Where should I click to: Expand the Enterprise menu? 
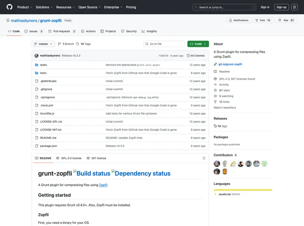[x=113, y=7]
